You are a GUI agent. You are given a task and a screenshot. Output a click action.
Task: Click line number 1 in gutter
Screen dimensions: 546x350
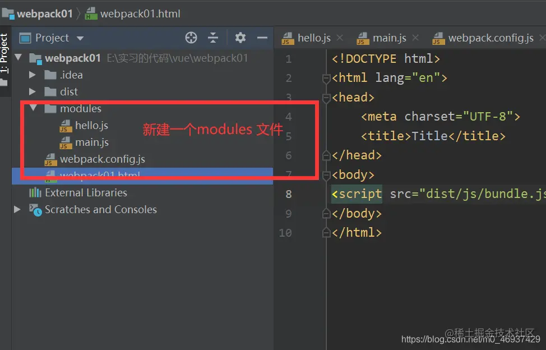[288, 59]
